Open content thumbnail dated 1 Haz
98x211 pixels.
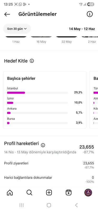[x=16, y=37]
